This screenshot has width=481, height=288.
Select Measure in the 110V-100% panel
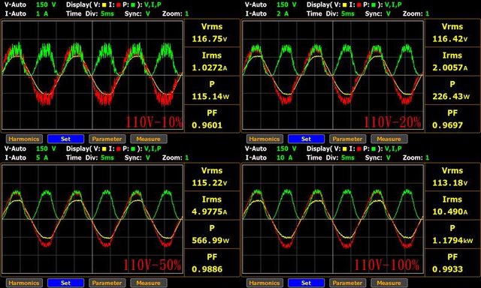(x=389, y=283)
